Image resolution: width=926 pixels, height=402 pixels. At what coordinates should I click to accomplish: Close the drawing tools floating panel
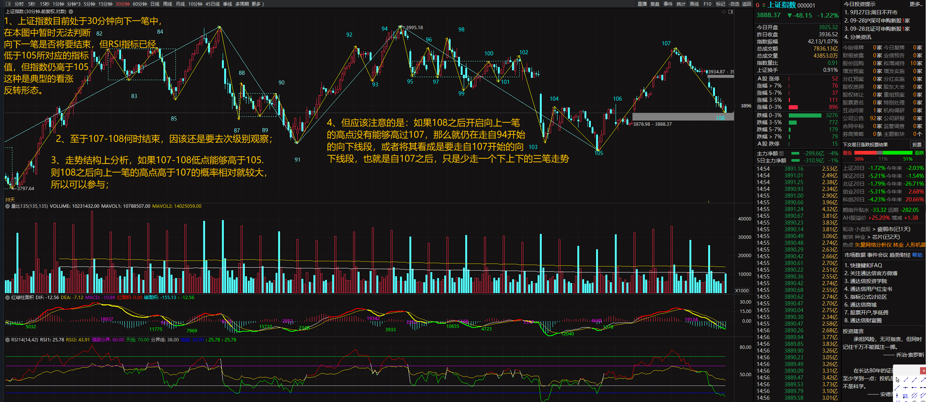(x=923, y=371)
